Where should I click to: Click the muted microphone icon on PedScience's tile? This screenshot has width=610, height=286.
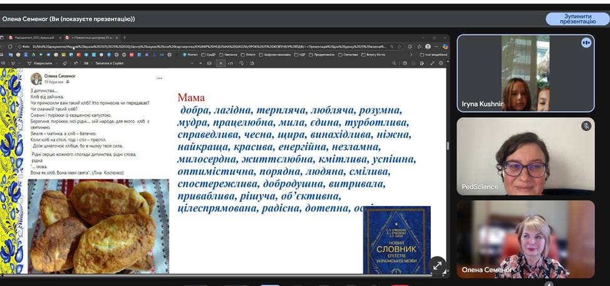tap(586, 126)
